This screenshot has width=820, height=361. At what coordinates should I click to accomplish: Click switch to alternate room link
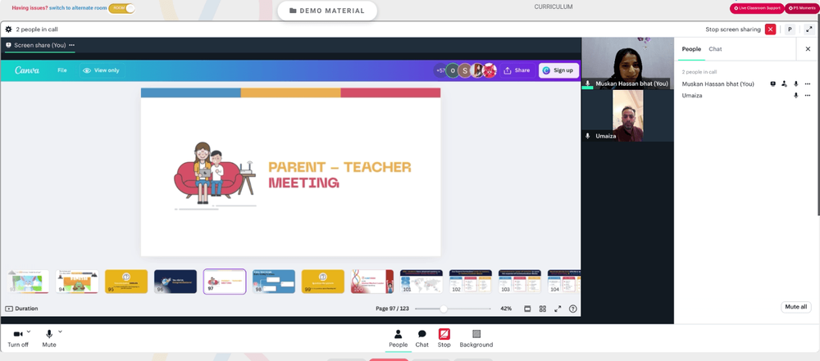78,8
